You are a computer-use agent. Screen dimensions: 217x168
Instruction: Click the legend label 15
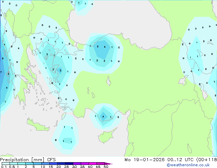tap(51, 167)
